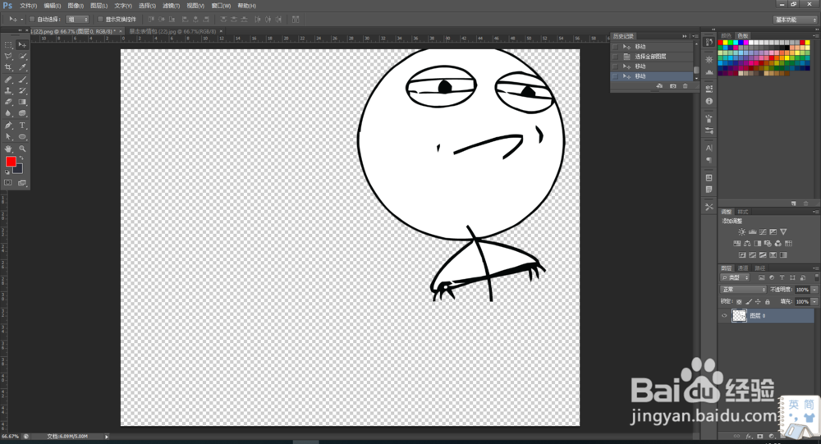Collapse History panel with double arrows

[x=685, y=36]
